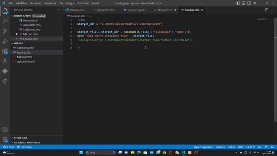The width and height of the screenshot is (277, 156).
Task: Open uploadfile.html in UPLOAD folder
Action: (26, 62)
